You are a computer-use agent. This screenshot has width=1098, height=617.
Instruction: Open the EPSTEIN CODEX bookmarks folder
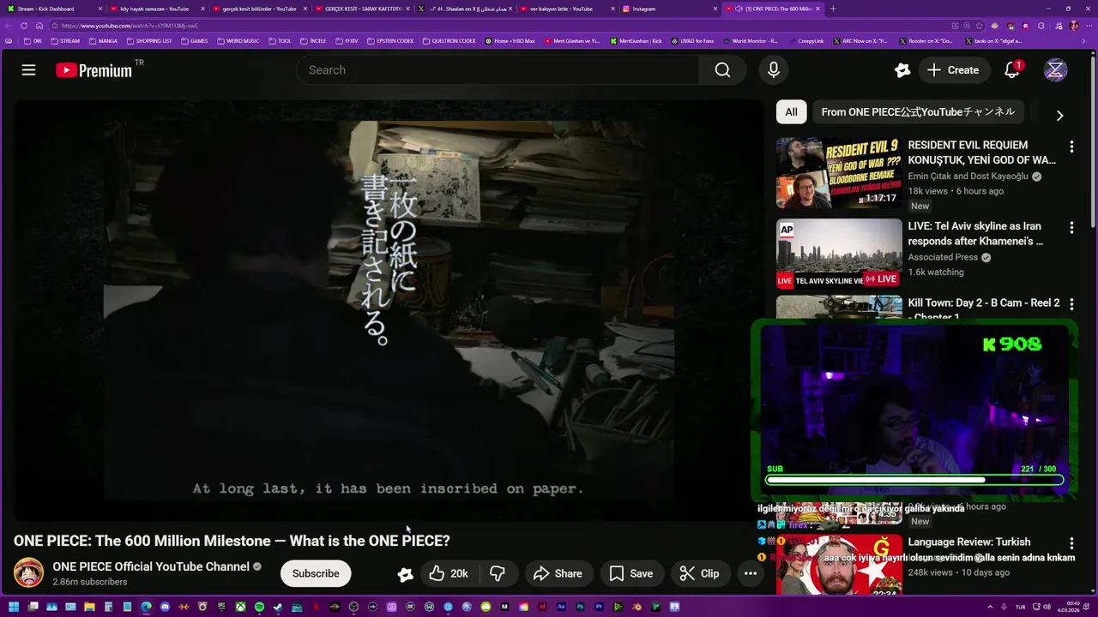390,41
